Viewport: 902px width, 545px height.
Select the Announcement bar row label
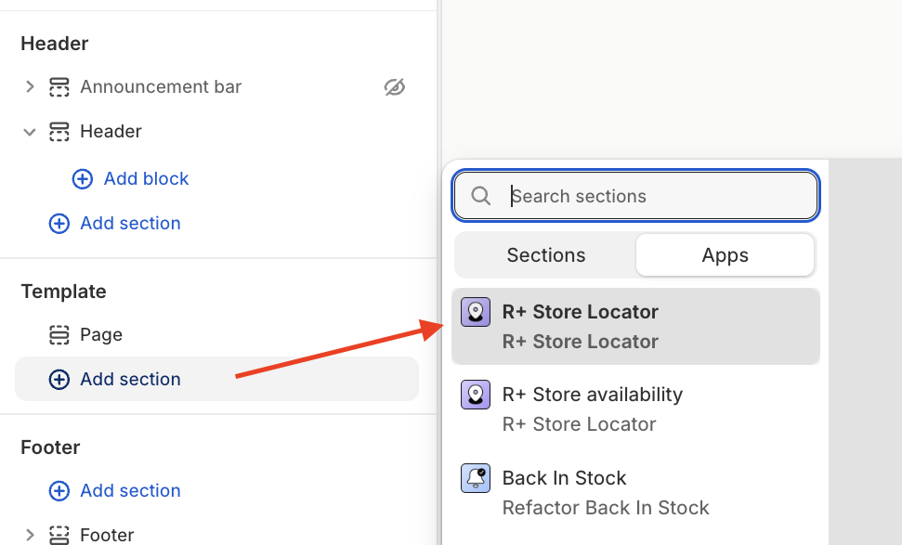point(161,86)
